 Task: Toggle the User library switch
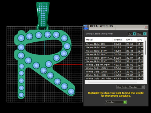(142, 34)
